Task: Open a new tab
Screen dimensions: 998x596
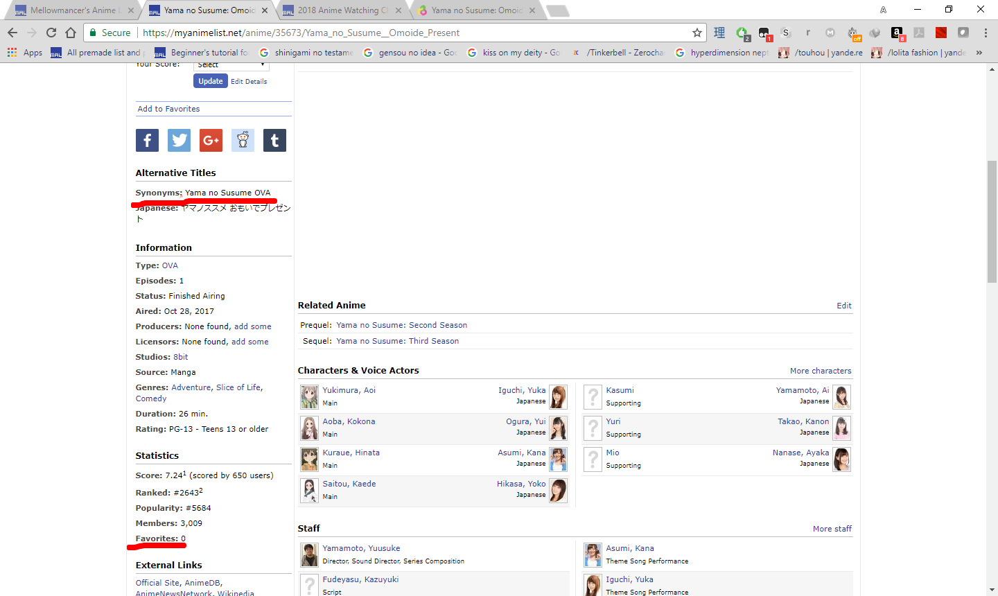Action: pos(557,10)
